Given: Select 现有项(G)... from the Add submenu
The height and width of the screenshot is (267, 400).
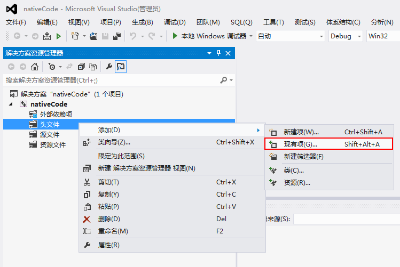Looking at the screenshot, I should tap(328, 144).
